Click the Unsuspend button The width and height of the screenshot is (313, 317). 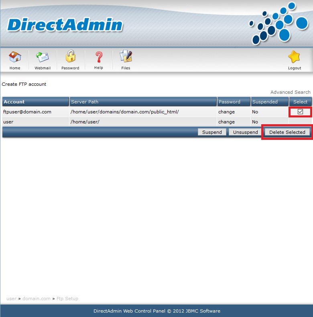(245, 132)
